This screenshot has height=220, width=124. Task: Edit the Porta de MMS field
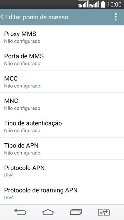point(62,59)
